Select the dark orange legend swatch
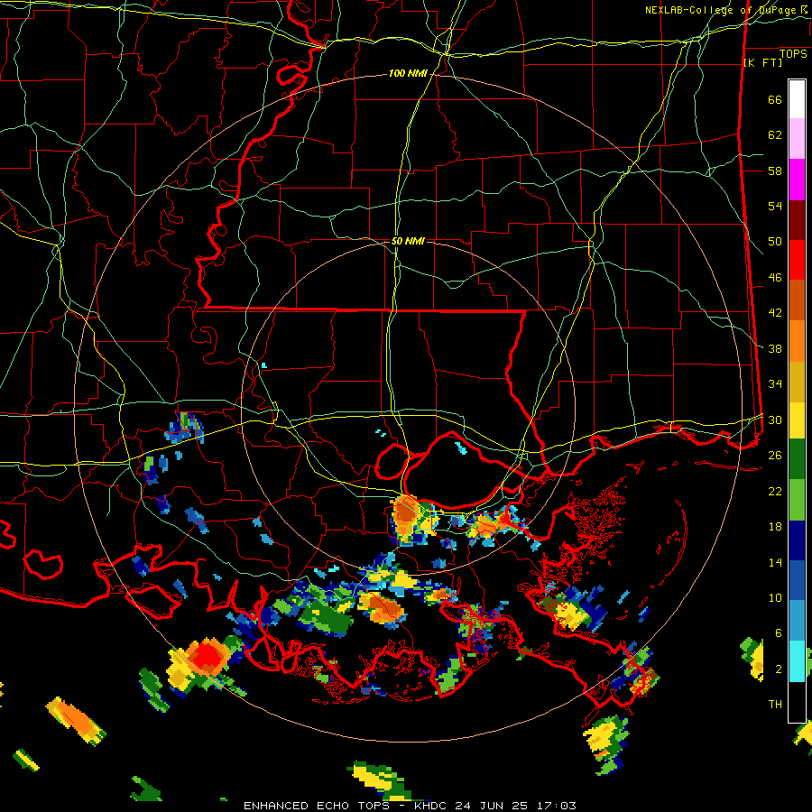This screenshot has width=812, height=812. point(797,300)
